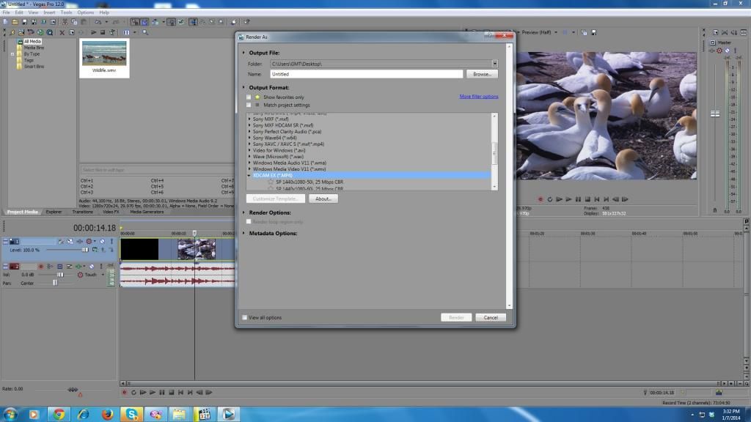This screenshot has width=751, height=422.
Task: Click the Cut scissors icon in toolbar
Action: [x=65, y=22]
